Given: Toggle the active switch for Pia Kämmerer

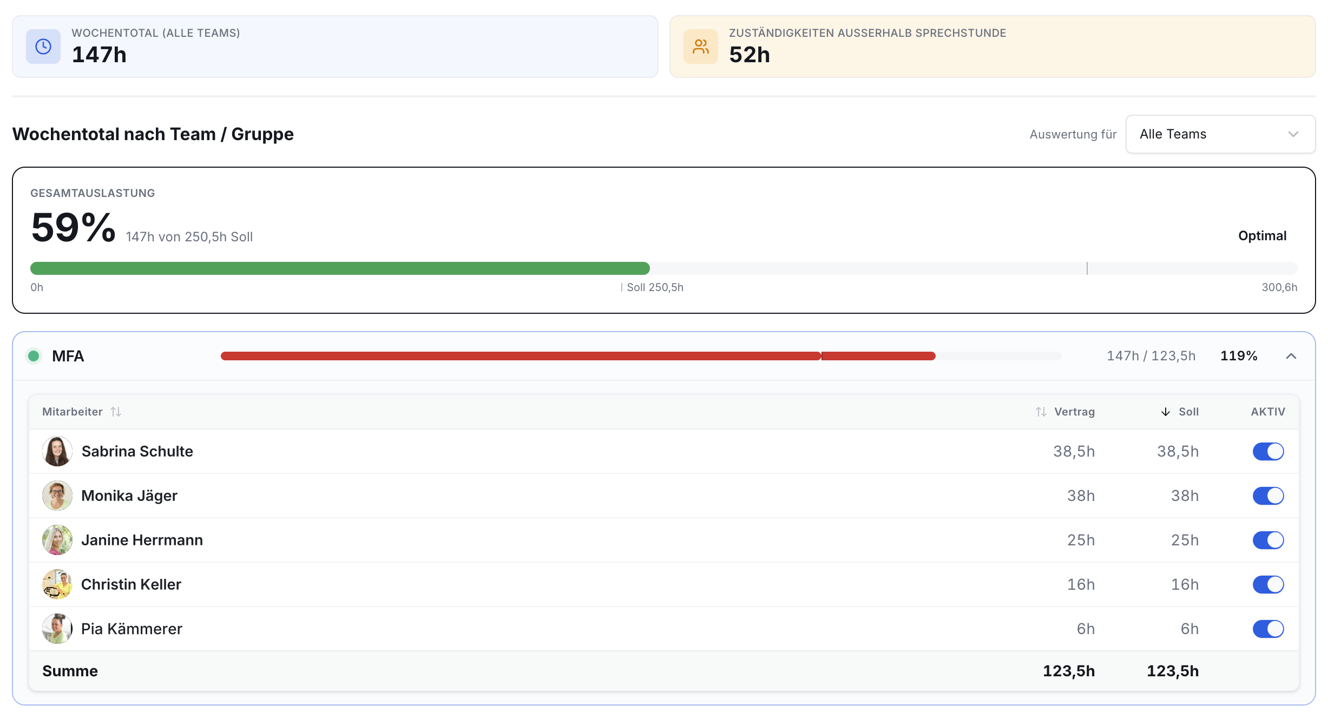Looking at the screenshot, I should click(x=1268, y=629).
